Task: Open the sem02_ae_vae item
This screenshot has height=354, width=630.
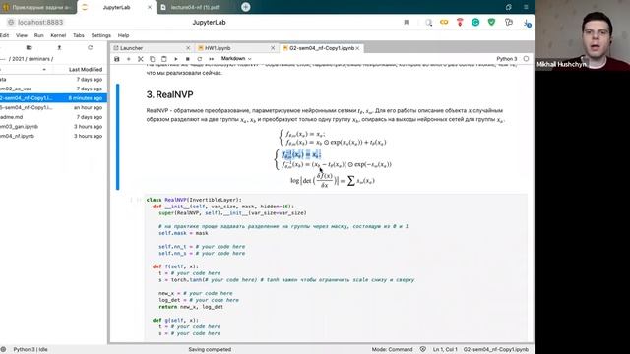Action: click(x=53, y=88)
